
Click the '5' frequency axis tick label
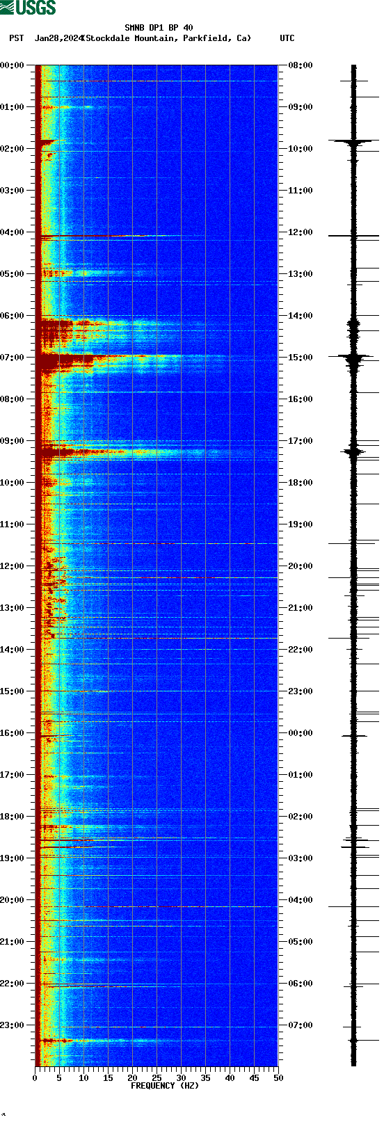pyautogui.click(x=59, y=1078)
